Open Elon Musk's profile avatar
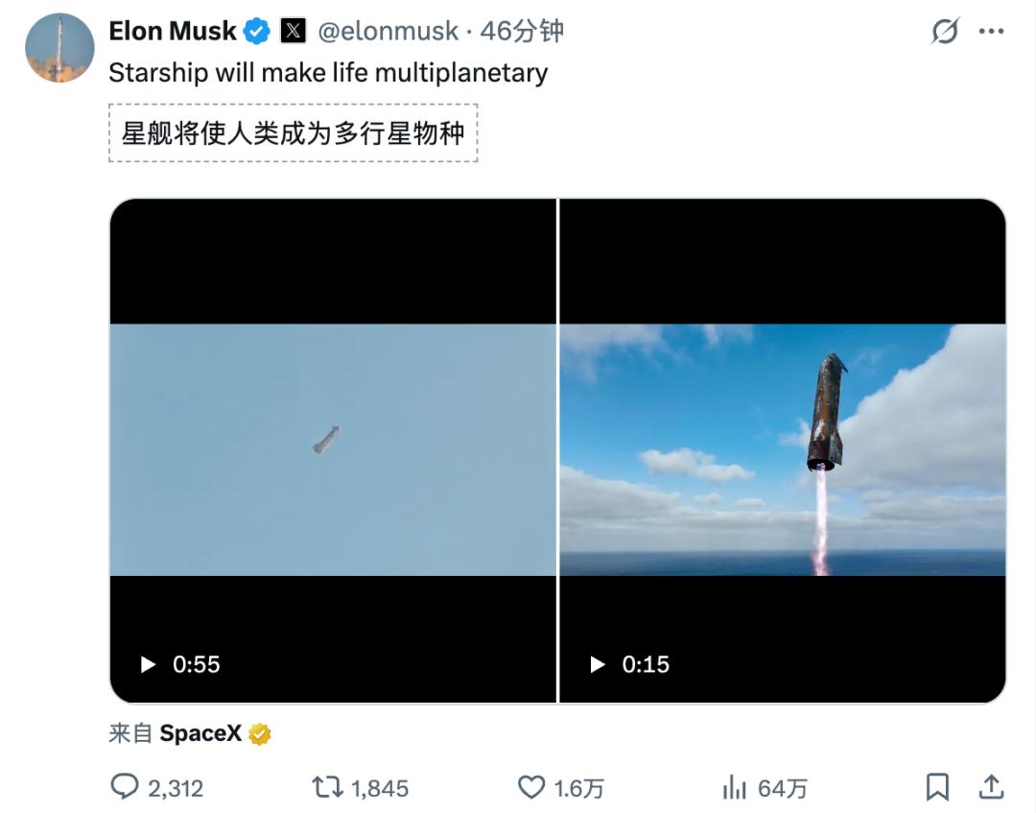The width and height of the screenshot is (1036, 813). pos(59,48)
